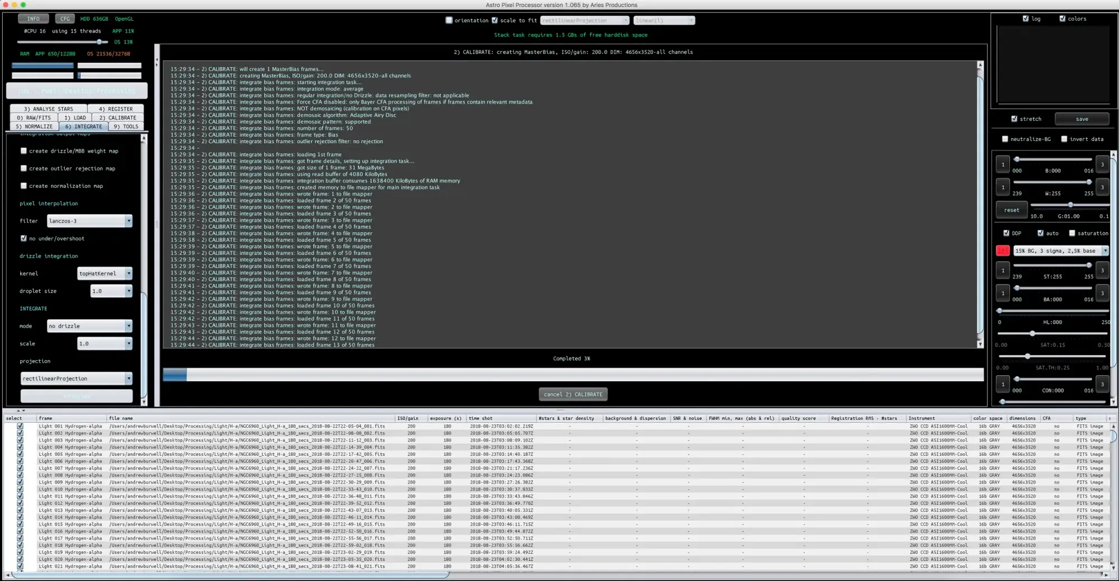Disable the stretch checkbox
Viewport: 1119px width, 581px height.
tap(1014, 119)
